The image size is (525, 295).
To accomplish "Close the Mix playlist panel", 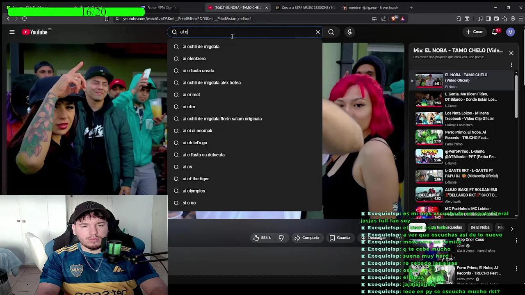I will point(511,53).
